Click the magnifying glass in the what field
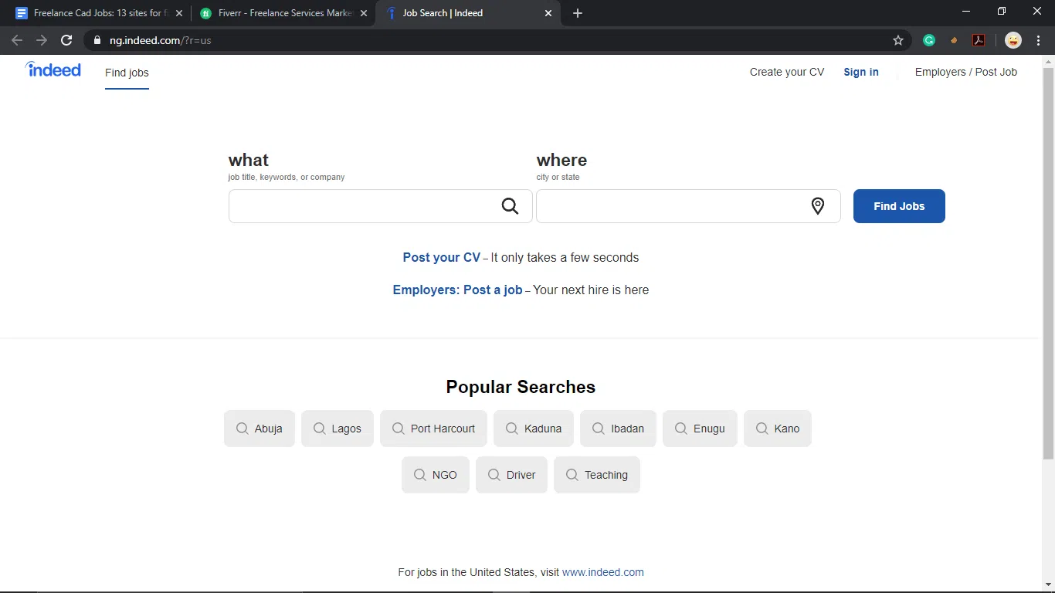 tap(509, 205)
